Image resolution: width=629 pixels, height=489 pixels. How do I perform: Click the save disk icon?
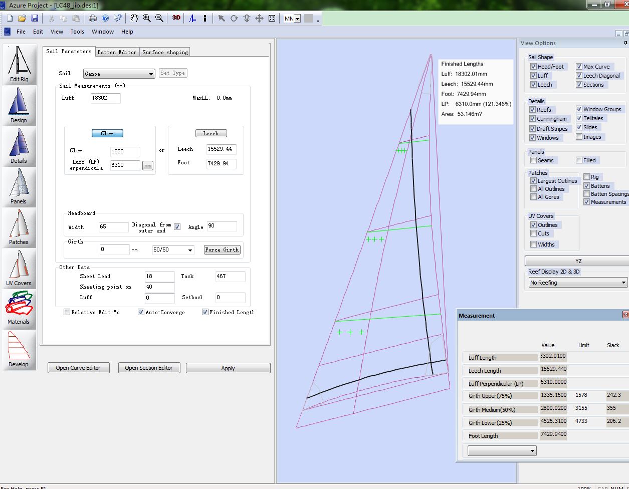[35, 18]
